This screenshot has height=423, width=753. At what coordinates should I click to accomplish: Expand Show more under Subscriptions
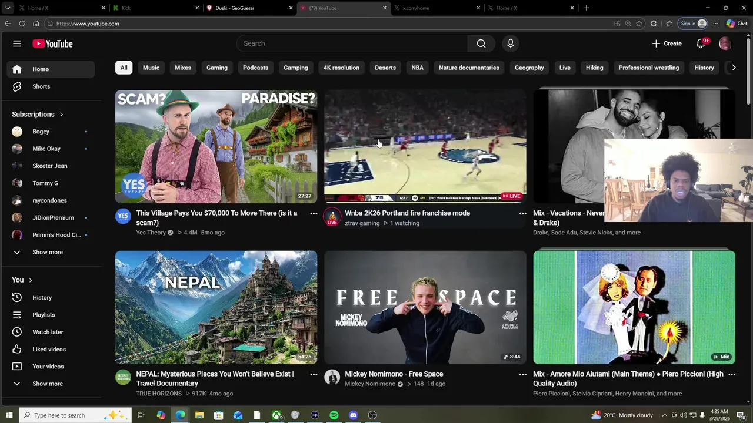pos(51,252)
